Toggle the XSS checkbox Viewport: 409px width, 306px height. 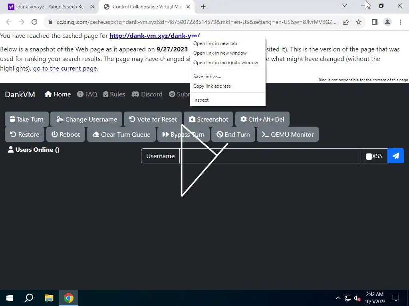coord(369,156)
